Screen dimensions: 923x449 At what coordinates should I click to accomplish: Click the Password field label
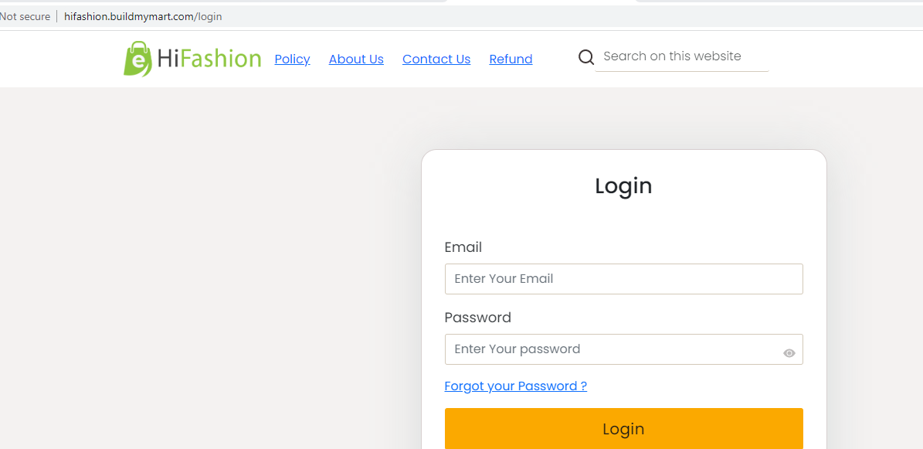[478, 318]
